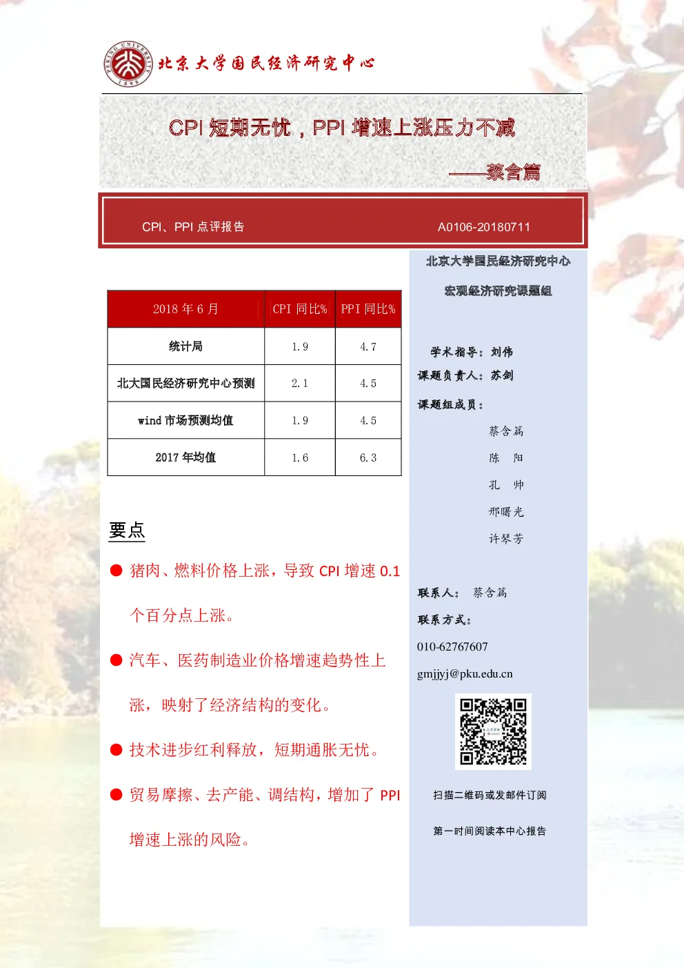Click the 课题组成员 label
Viewport: 684px width, 968px height.
(451, 404)
